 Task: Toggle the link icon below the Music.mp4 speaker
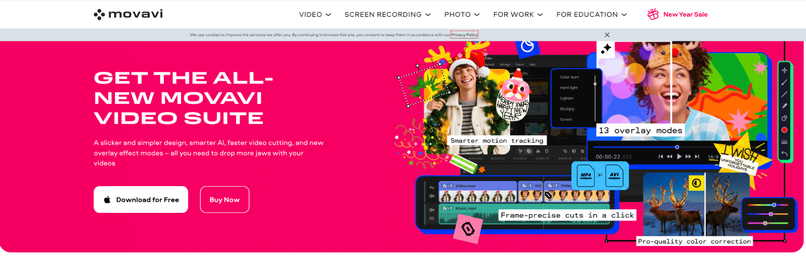click(x=432, y=219)
